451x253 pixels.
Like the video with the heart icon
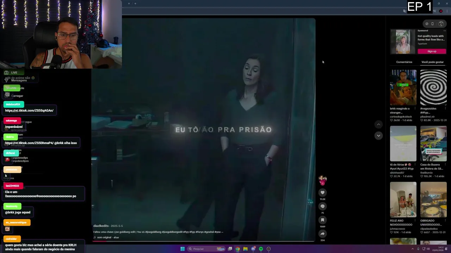[322, 193]
